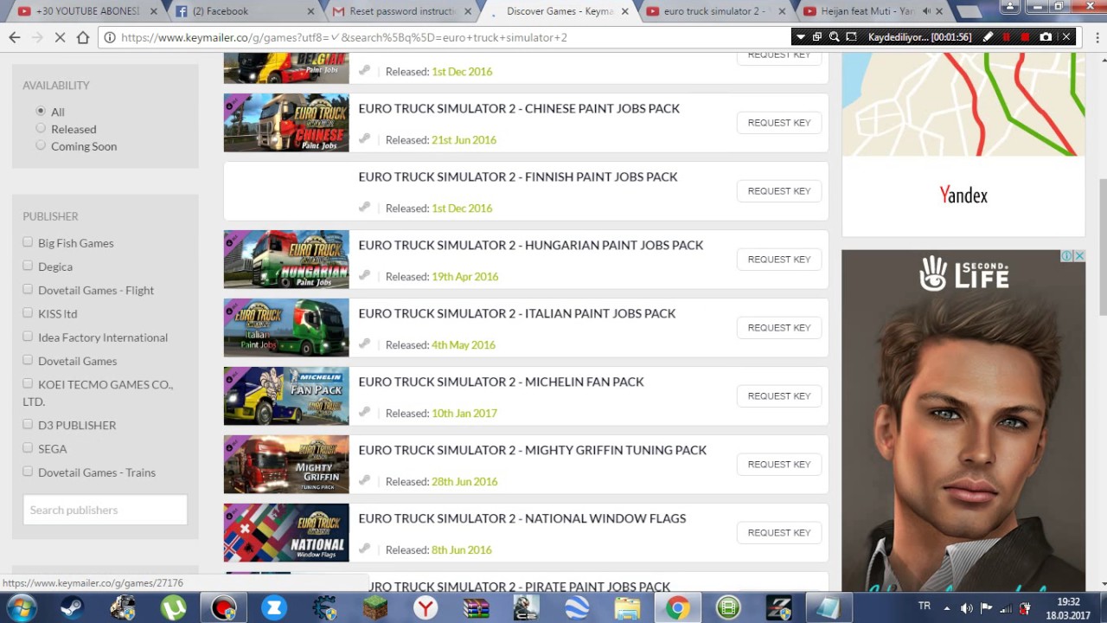
Task: Stop loading the page in Chrome
Action: [x=60, y=37]
